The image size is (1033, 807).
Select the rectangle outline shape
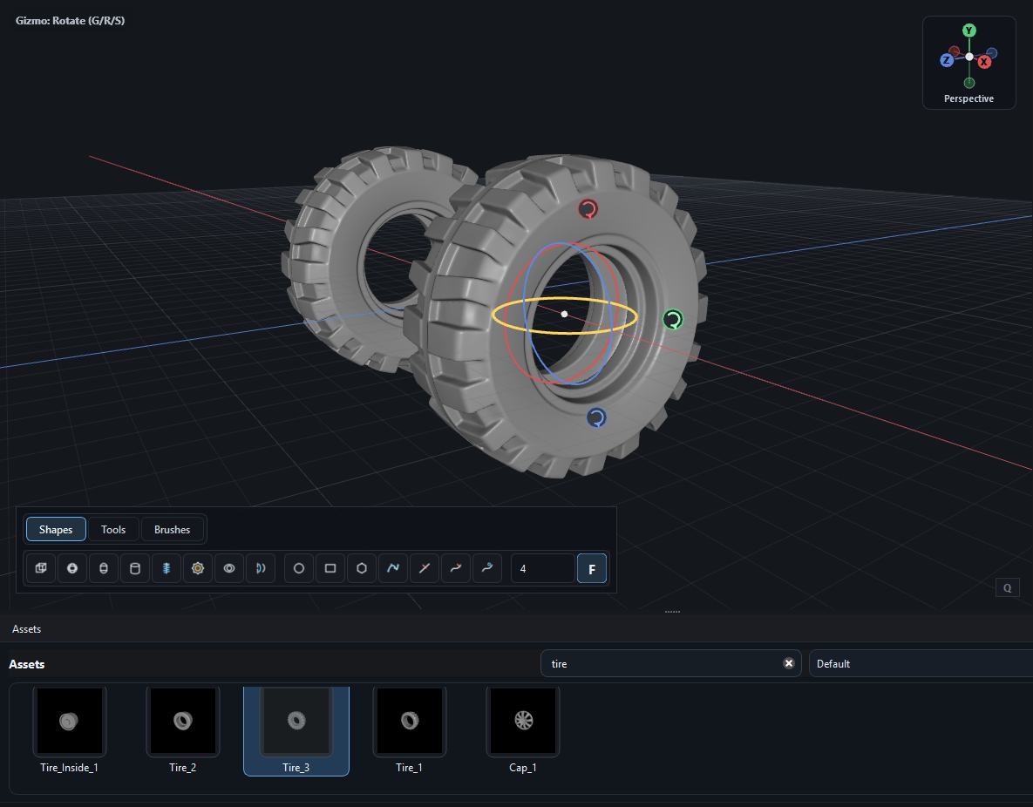(330, 568)
